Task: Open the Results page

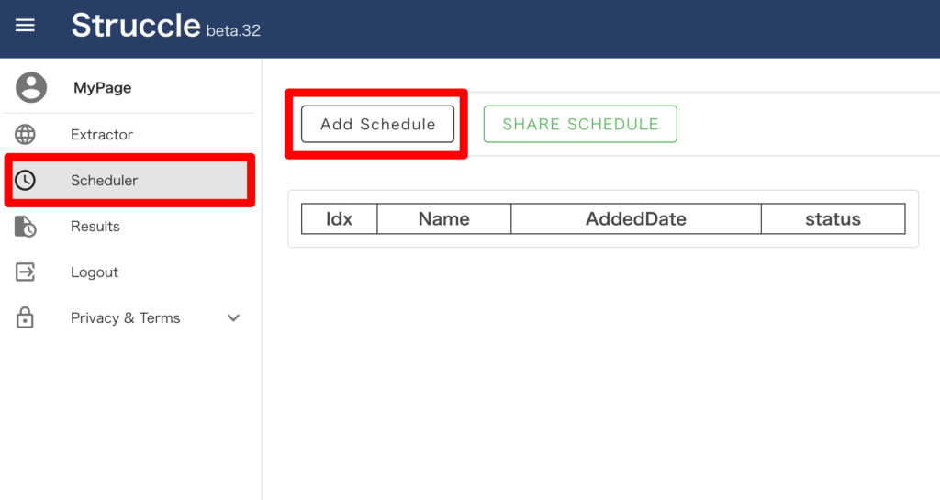Action: [x=95, y=227]
